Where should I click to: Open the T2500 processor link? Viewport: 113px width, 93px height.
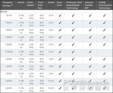click(x=9, y=30)
